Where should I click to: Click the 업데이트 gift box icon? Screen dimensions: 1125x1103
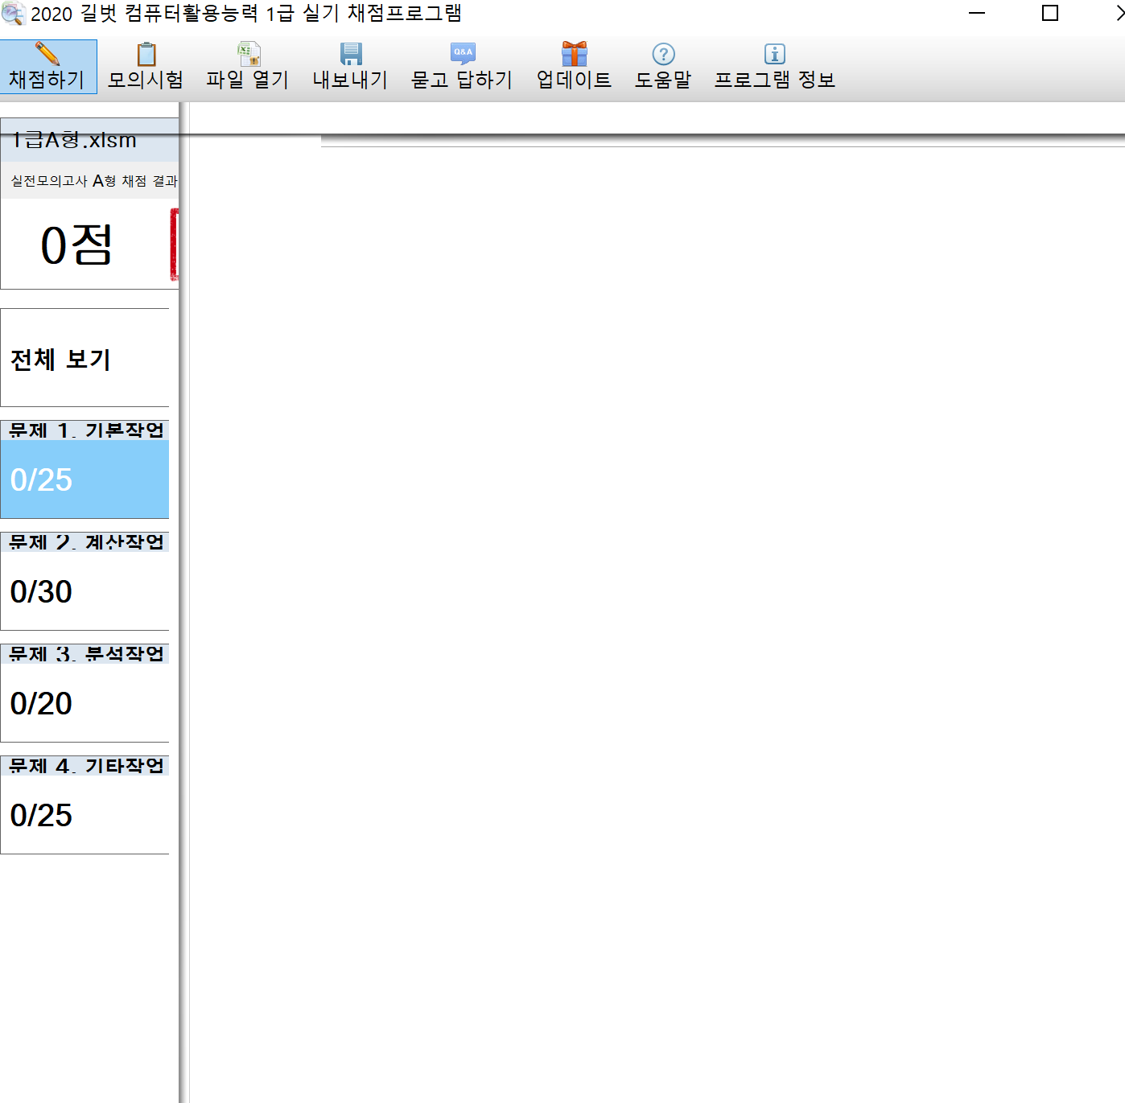point(574,54)
